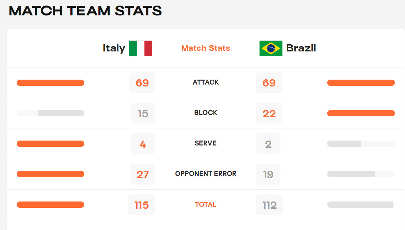The height and width of the screenshot is (230, 405).
Task: Select the Match Stats tab
Action: click(206, 48)
